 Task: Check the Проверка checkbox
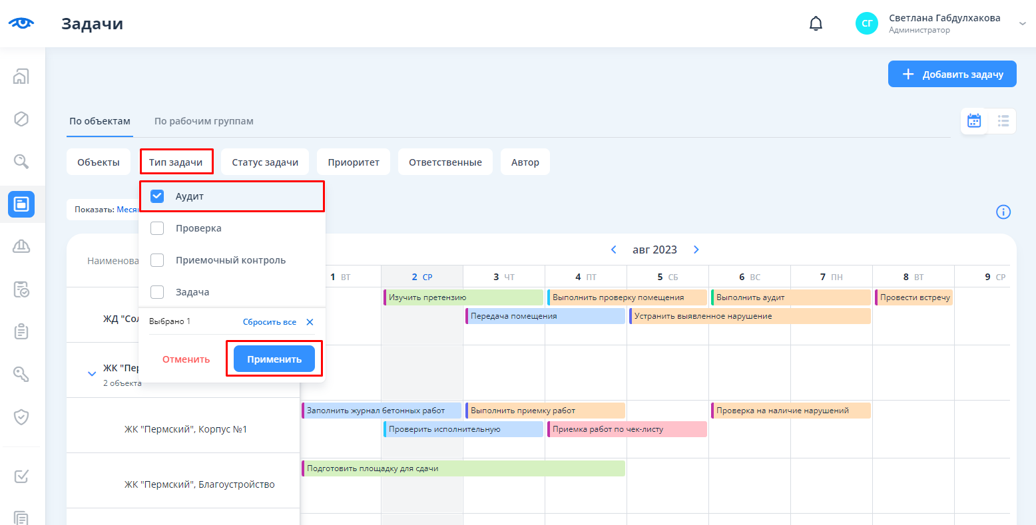coord(157,228)
